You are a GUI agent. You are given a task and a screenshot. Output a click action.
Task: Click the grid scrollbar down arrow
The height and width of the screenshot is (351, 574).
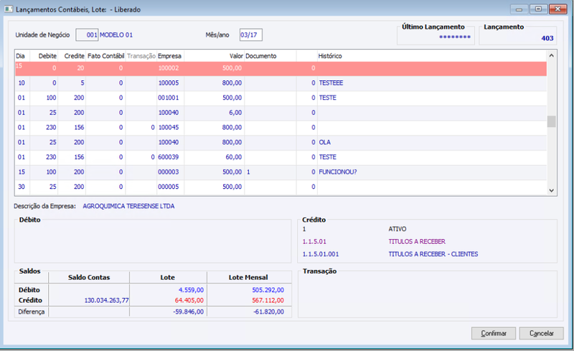551,190
